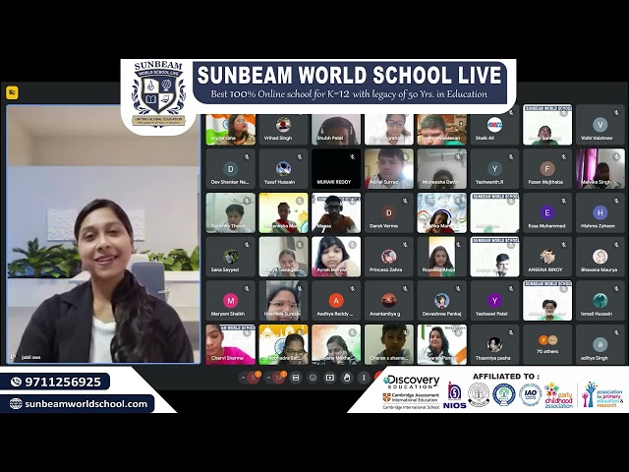
Task: Select Shubh Patel's video tile
Action: [336, 129]
